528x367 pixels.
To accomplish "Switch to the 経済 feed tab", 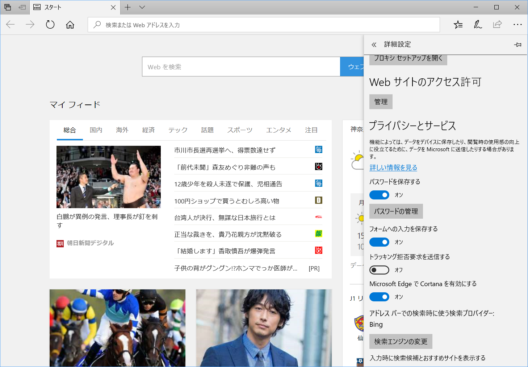I will pos(148,130).
